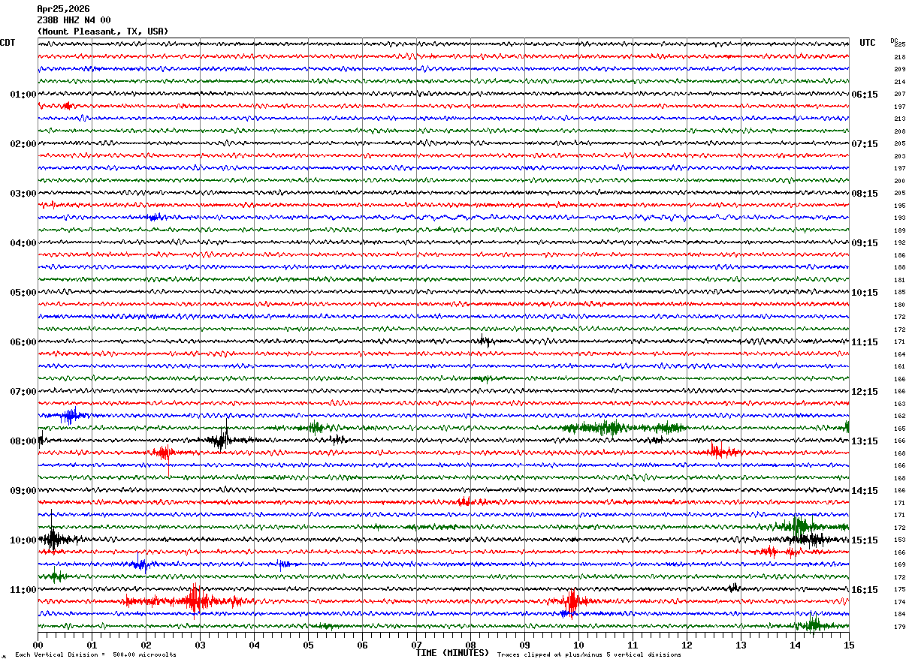Select the 01:00 CDT row label
The width and height of the screenshot is (909, 665).
click(23, 95)
